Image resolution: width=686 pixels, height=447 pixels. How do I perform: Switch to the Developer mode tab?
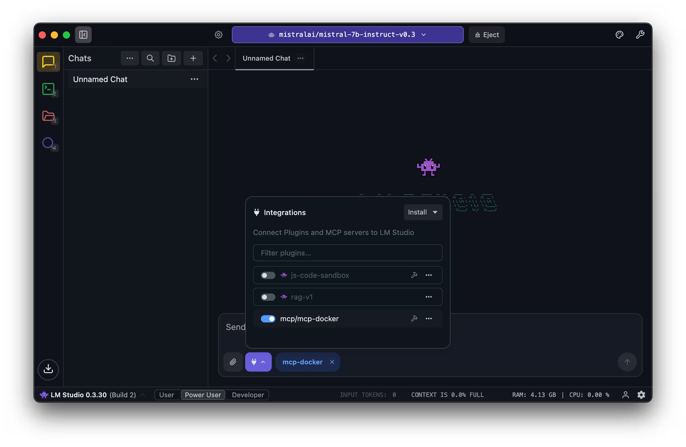pyautogui.click(x=248, y=395)
